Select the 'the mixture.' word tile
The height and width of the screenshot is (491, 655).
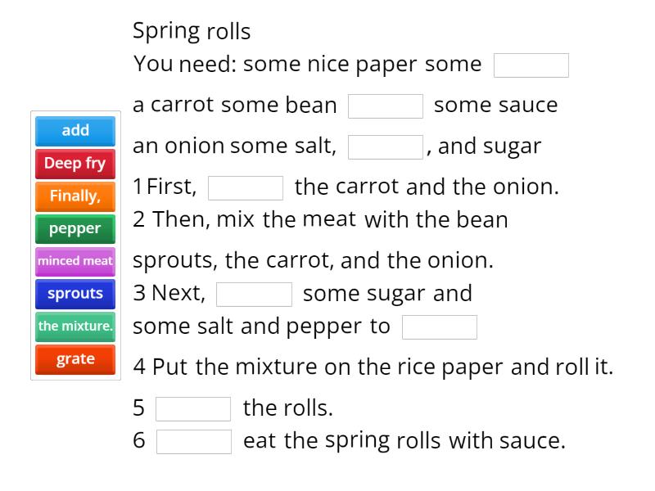(75, 327)
